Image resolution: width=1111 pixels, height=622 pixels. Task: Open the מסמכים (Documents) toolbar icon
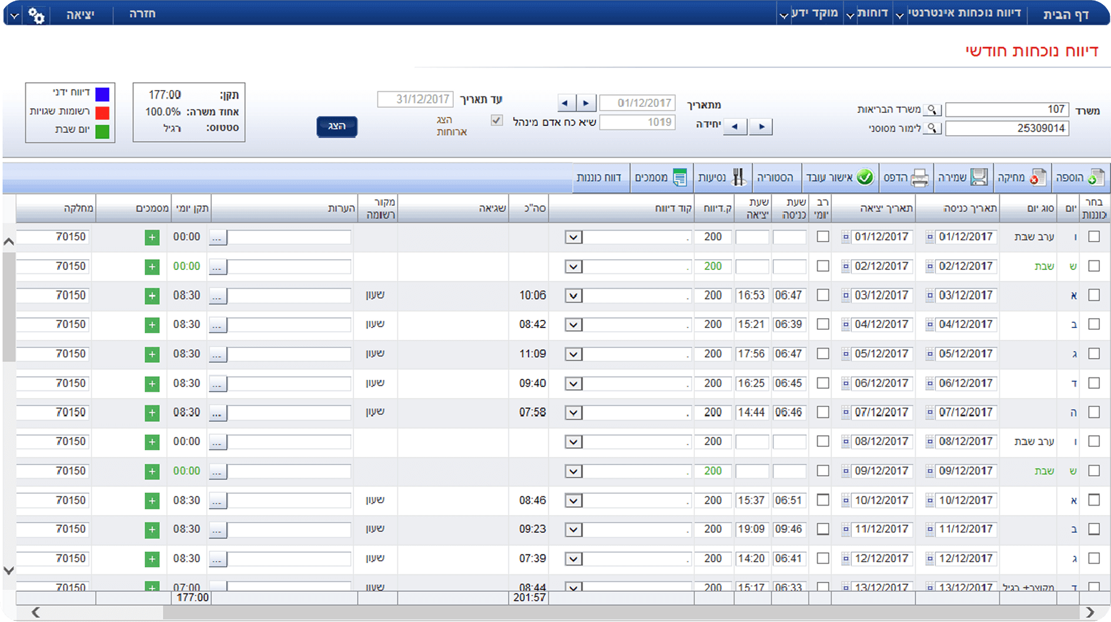680,178
